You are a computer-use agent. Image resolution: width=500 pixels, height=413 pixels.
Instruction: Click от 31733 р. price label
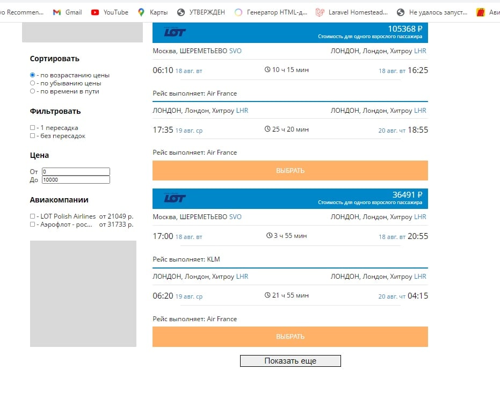coord(116,224)
